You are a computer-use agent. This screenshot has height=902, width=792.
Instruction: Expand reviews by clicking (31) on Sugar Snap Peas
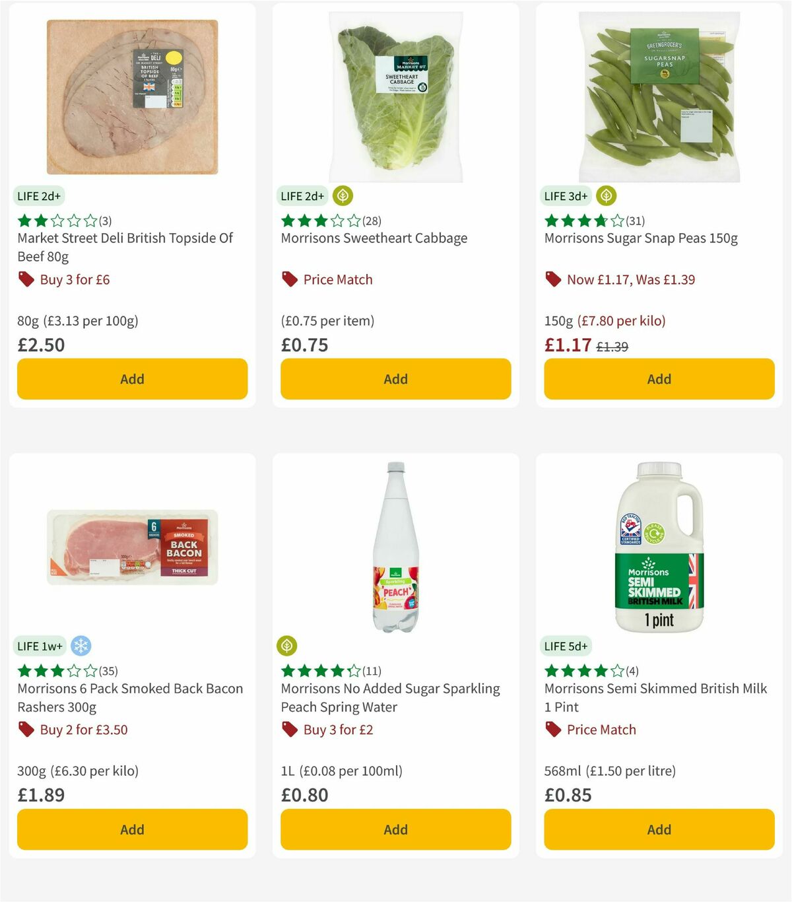636,221
